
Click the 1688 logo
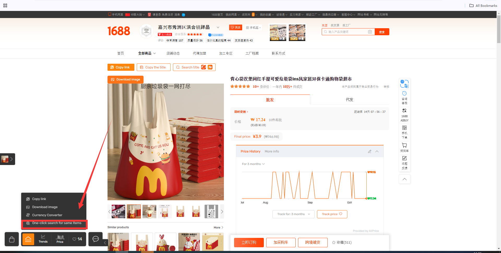119,31
